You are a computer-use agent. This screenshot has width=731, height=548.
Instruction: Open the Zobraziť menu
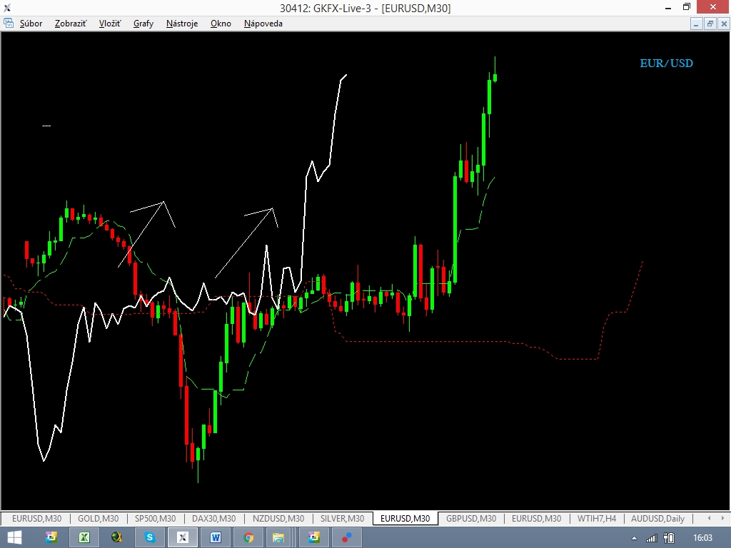(x=71, y=24)
